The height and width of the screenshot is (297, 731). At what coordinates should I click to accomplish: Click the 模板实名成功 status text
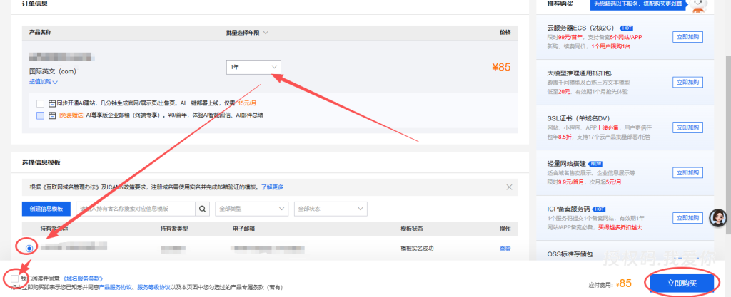[417, 248]
